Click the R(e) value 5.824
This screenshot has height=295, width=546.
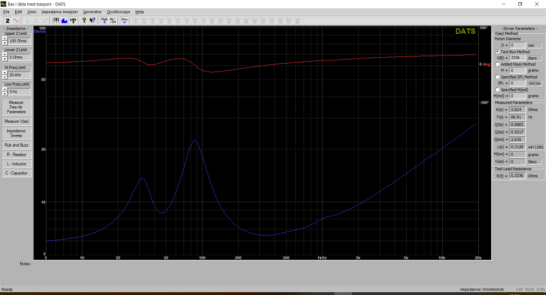518,110
